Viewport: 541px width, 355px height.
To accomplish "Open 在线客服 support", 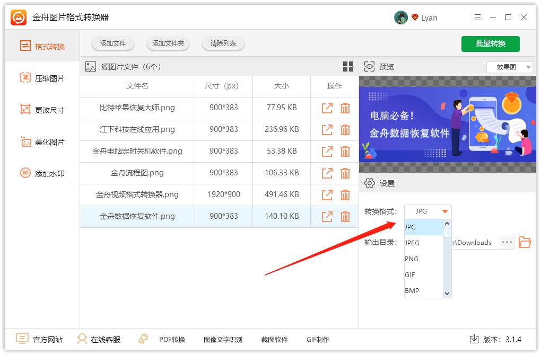I will [99, 339].
